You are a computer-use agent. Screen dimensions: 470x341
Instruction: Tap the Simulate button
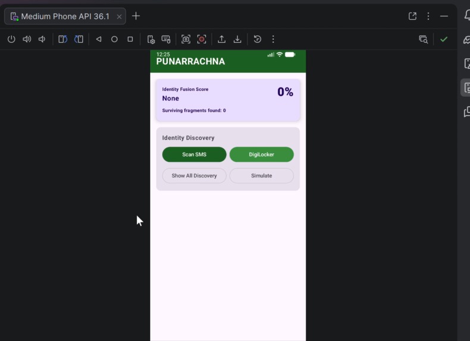pos(261,176)
